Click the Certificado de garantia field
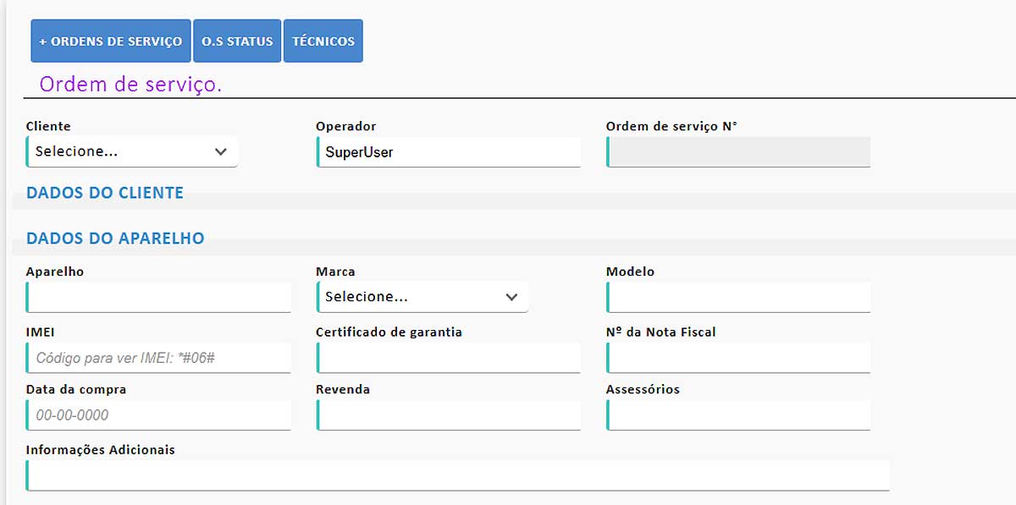This screenshot has width=1016, height=505. pyautogui.click(x=447, y=357)
